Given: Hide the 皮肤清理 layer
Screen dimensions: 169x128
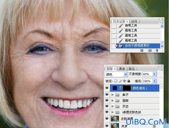Looking at the screenshot, I should point(107,119).
